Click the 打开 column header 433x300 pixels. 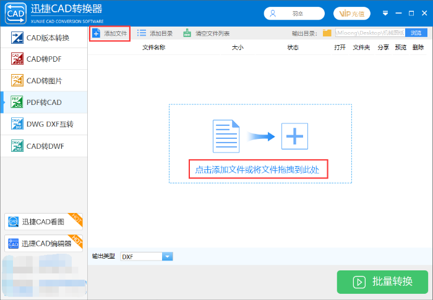click(340, 48)
